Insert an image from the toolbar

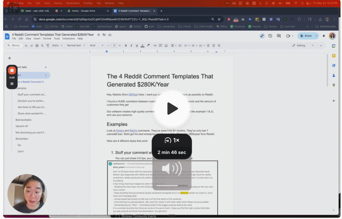point(166,45)
